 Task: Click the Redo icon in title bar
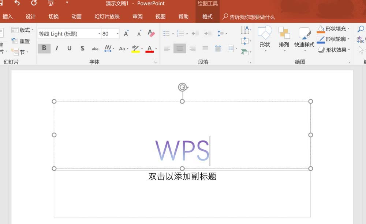pos(34,3)
